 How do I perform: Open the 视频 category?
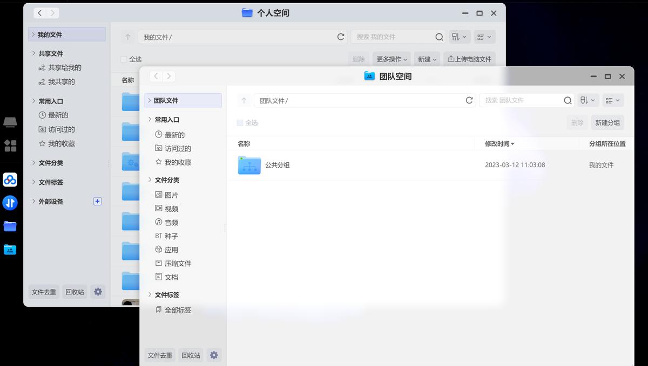[x=171, y=209]
